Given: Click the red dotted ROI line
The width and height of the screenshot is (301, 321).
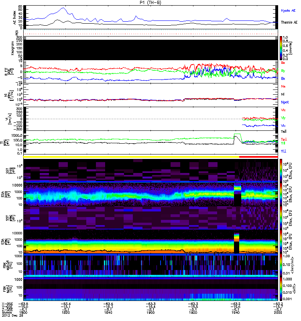Looking at the screenshot, I should click(150, 34).
